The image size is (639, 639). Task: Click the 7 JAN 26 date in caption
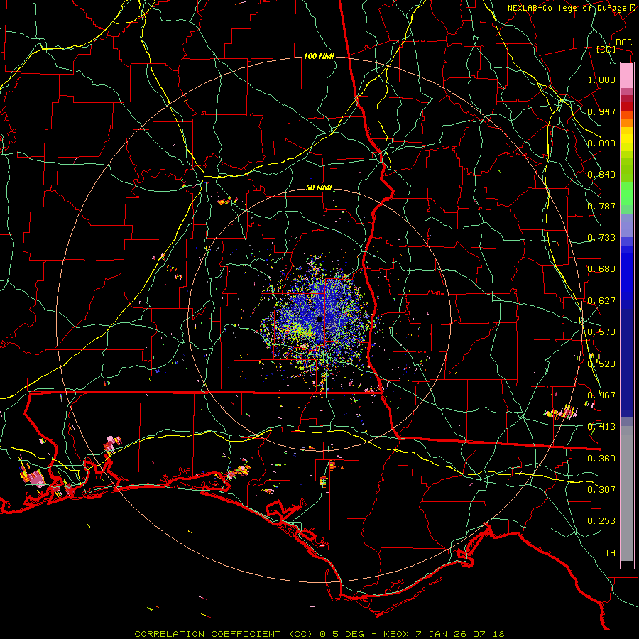[x=442, y=634]
